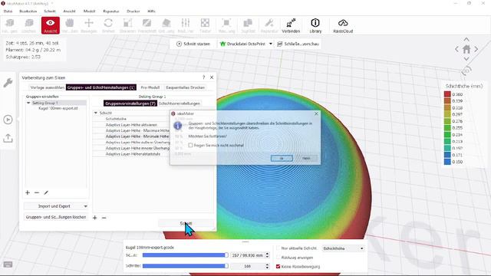Switch to Sequentielles Drucken tab
Viewport: 491px width, 276px height.
point(186,87)
